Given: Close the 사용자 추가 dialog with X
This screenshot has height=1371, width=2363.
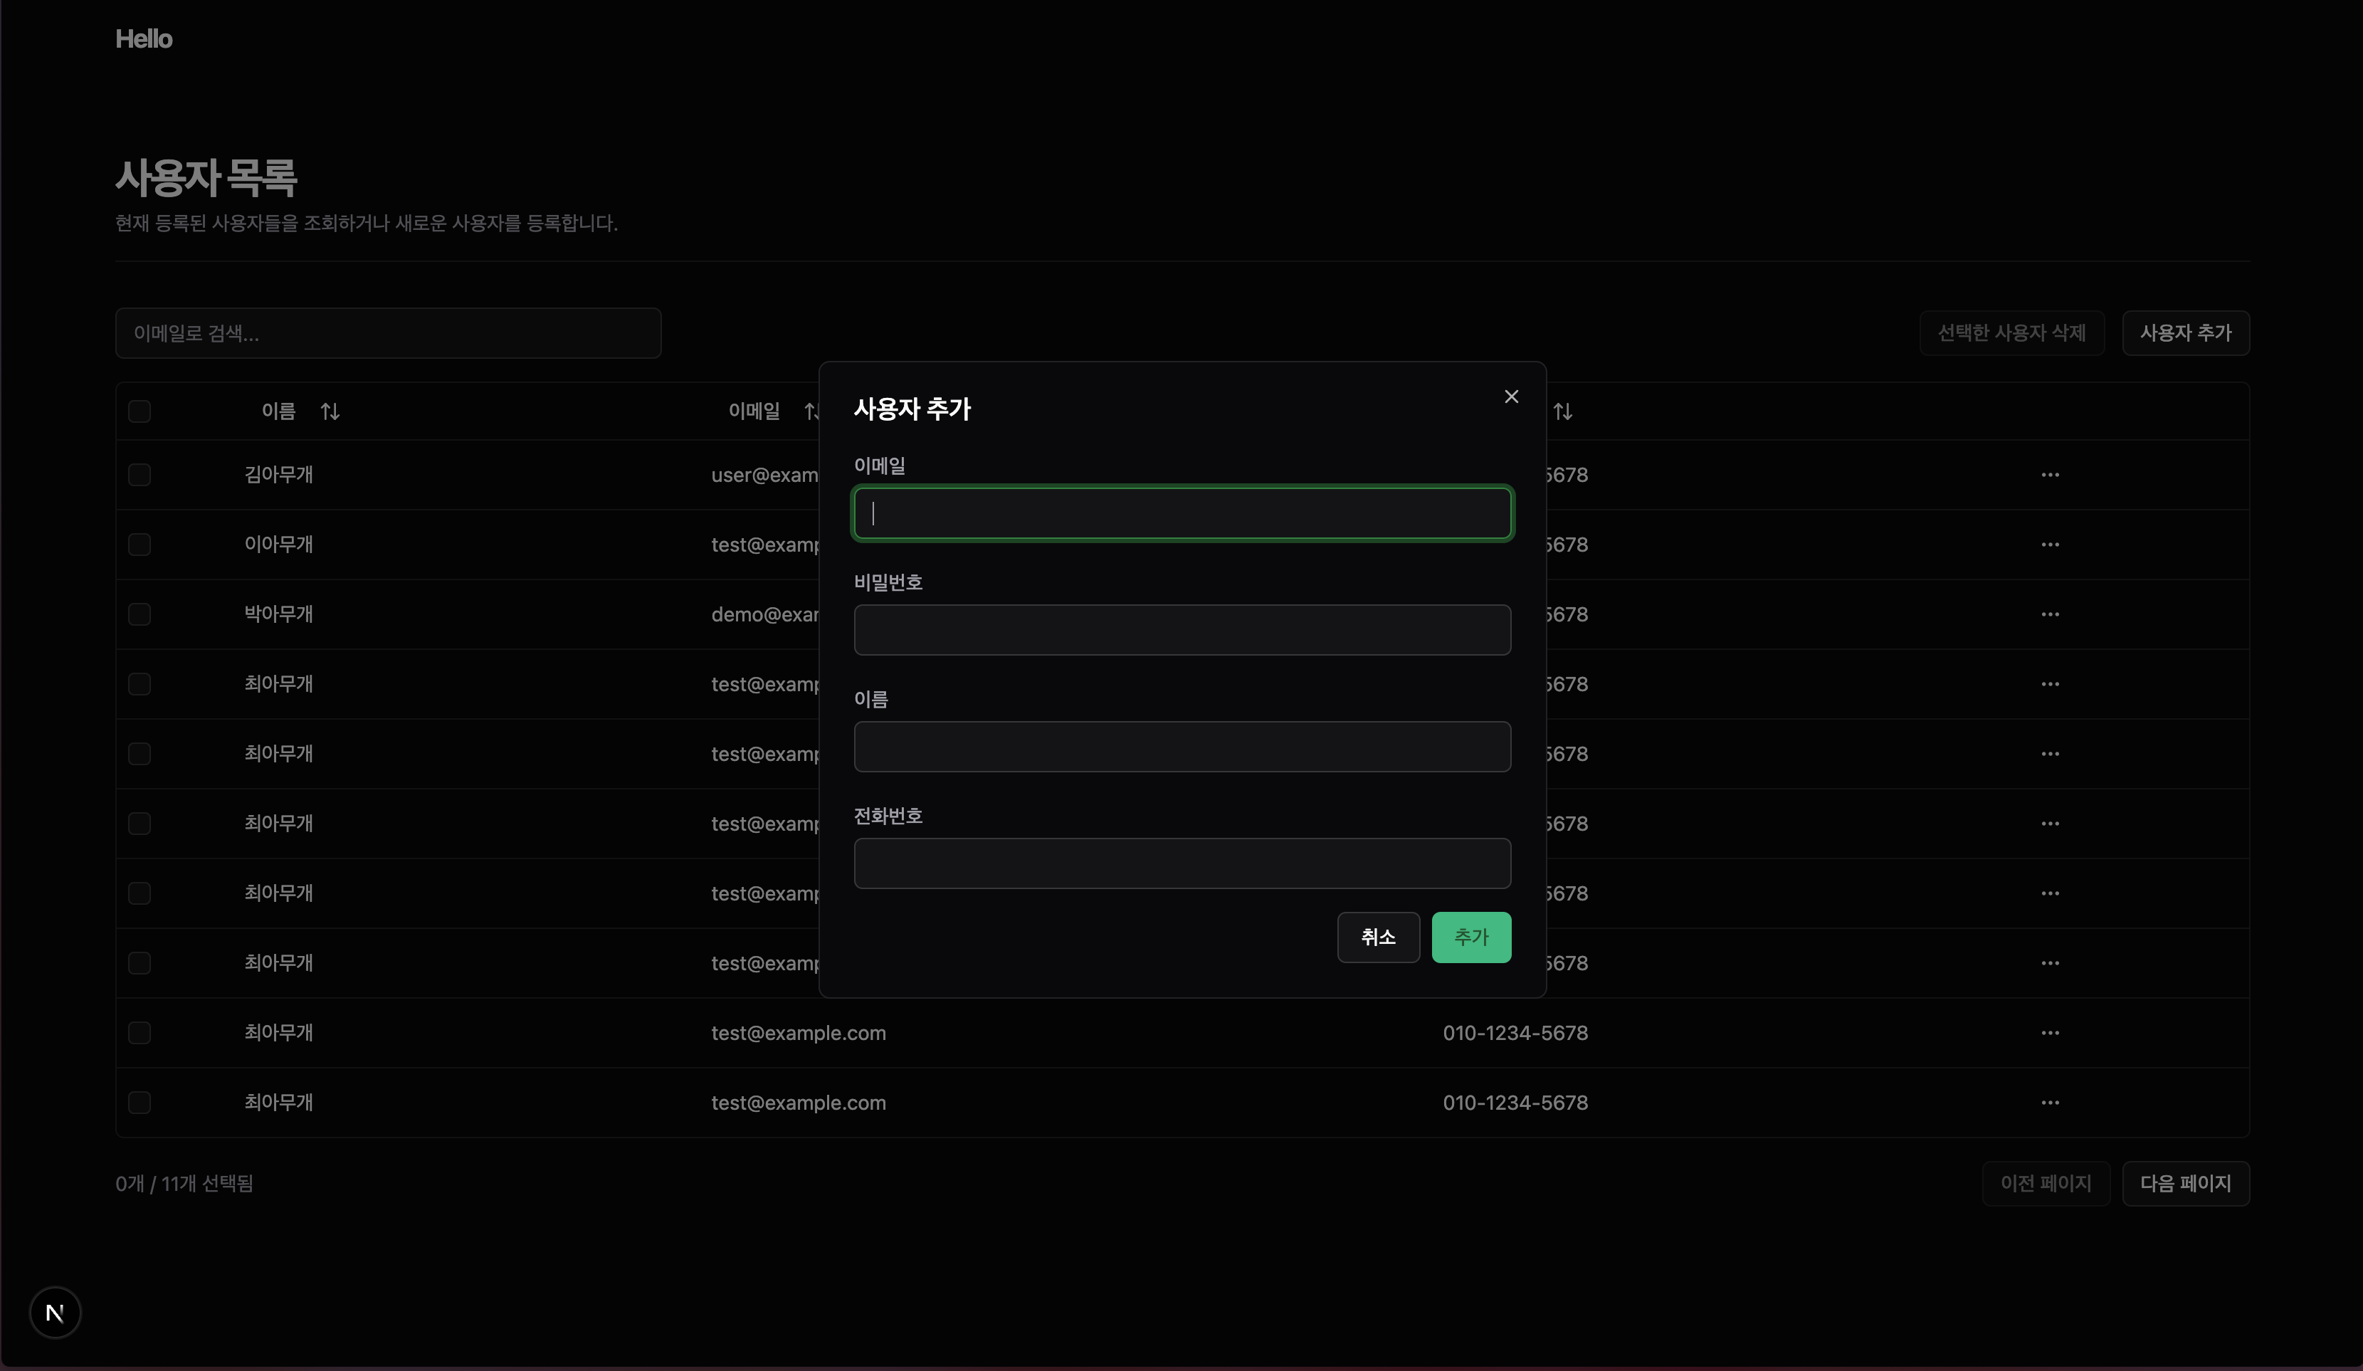Looking at the screenshot, I should (x=1510, y=396).
